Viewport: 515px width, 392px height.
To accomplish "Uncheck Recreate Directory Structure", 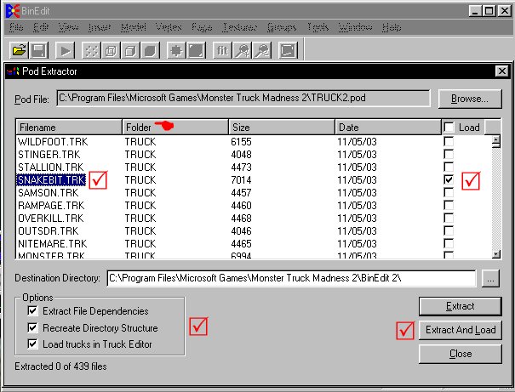I will [33, 327].
